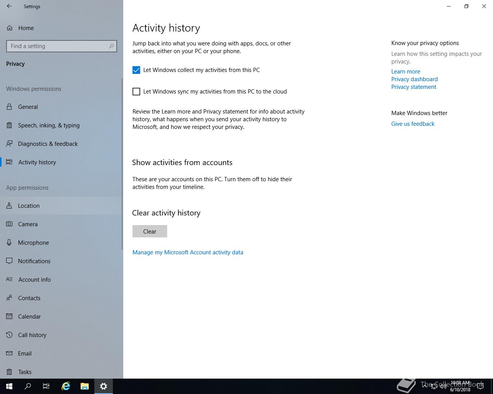493x394 pixels.
Task: Open the Privacy dashboard link
Action: 414,79
